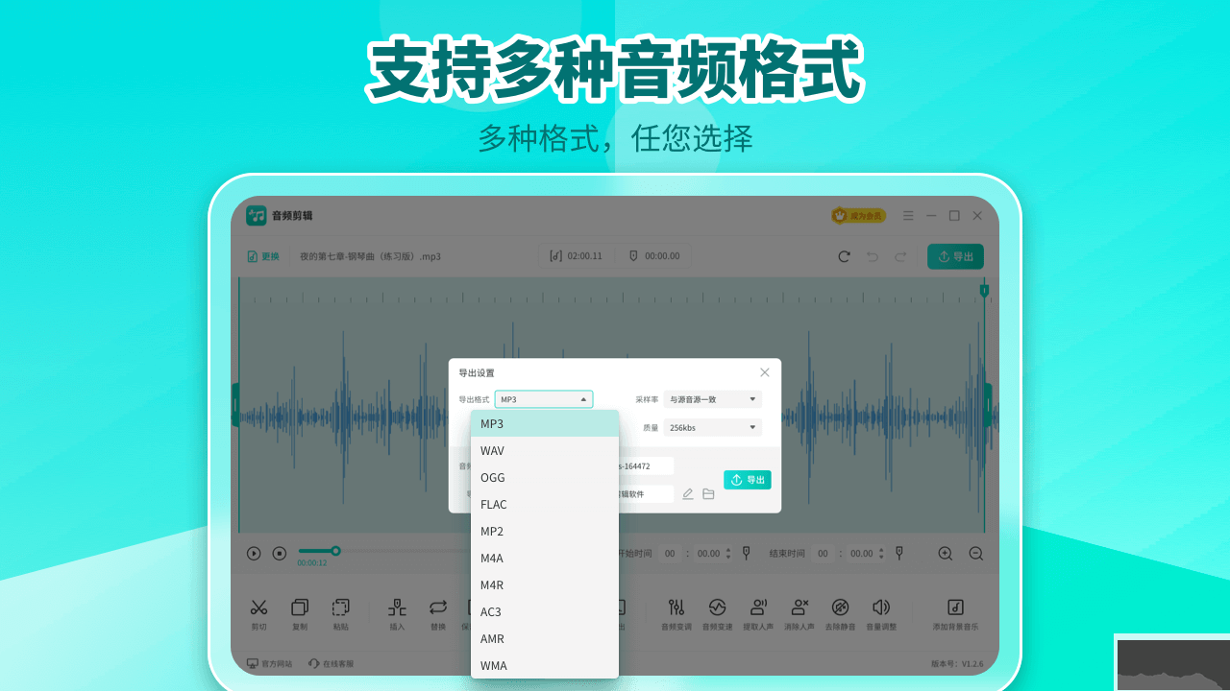Choose AMR export format

pyautogui.click(x=545, y=638)
